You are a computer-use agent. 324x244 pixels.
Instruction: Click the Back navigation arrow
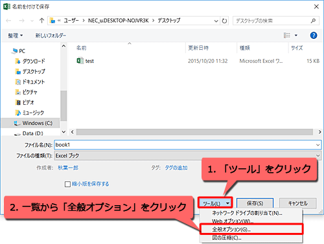8,21
